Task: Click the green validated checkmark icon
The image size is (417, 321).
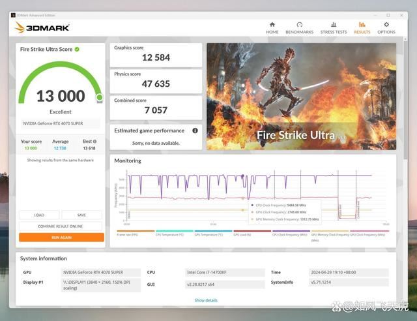Action: [77, 50]
